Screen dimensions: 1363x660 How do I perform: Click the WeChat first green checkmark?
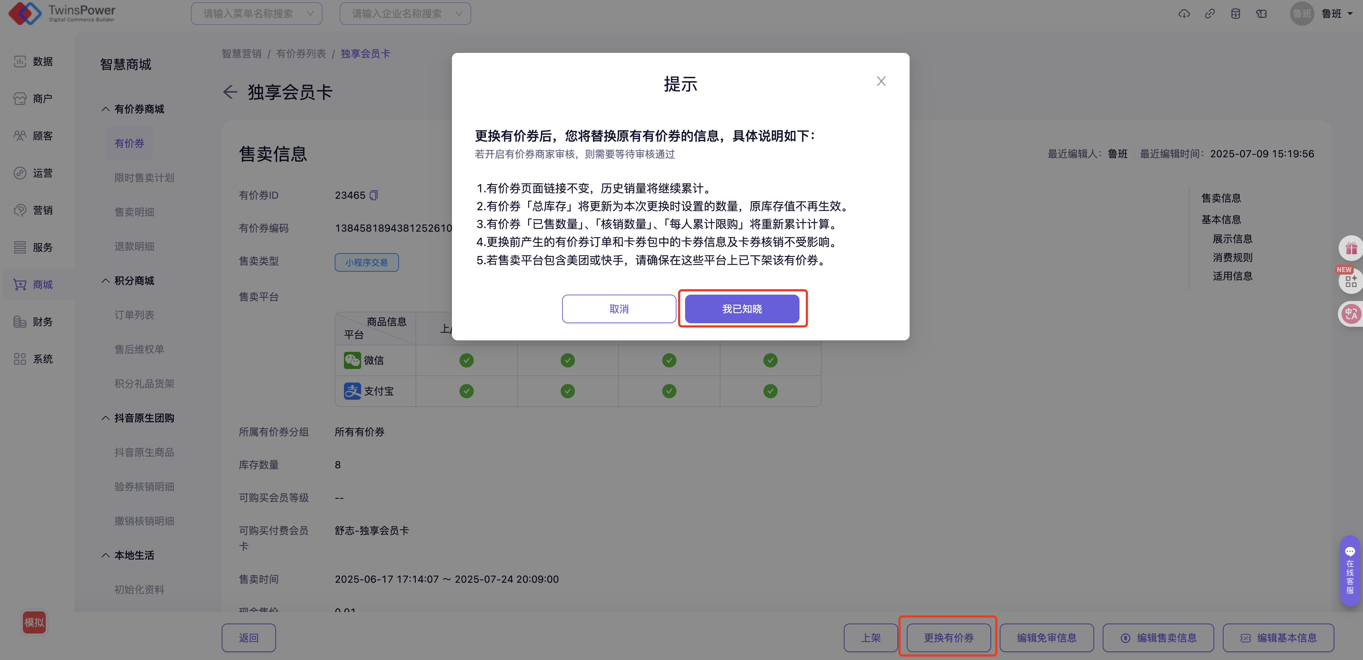click(466, 360)
